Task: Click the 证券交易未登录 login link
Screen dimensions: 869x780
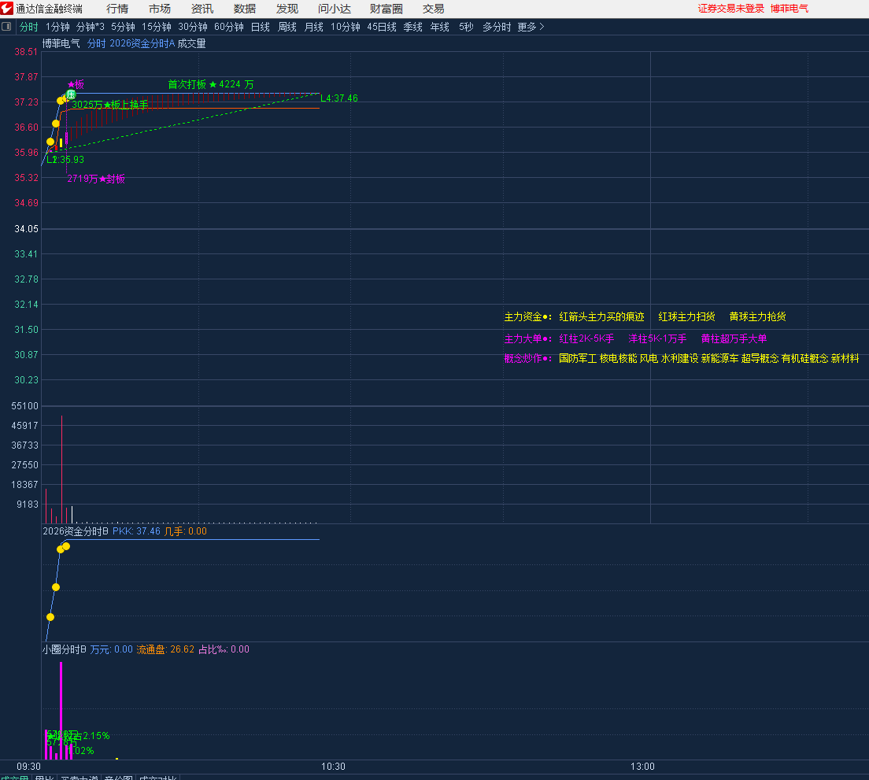Action: coord(730,9)
